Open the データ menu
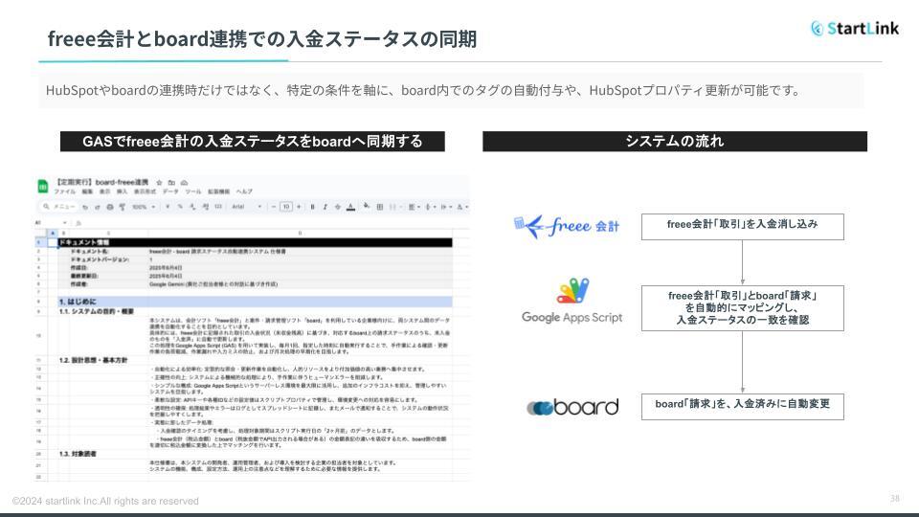The image size is (919, 517). 170,191
